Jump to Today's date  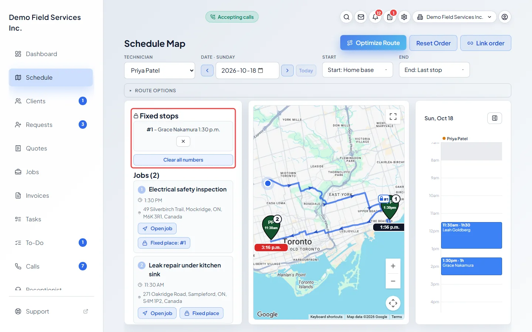point(306,70)
